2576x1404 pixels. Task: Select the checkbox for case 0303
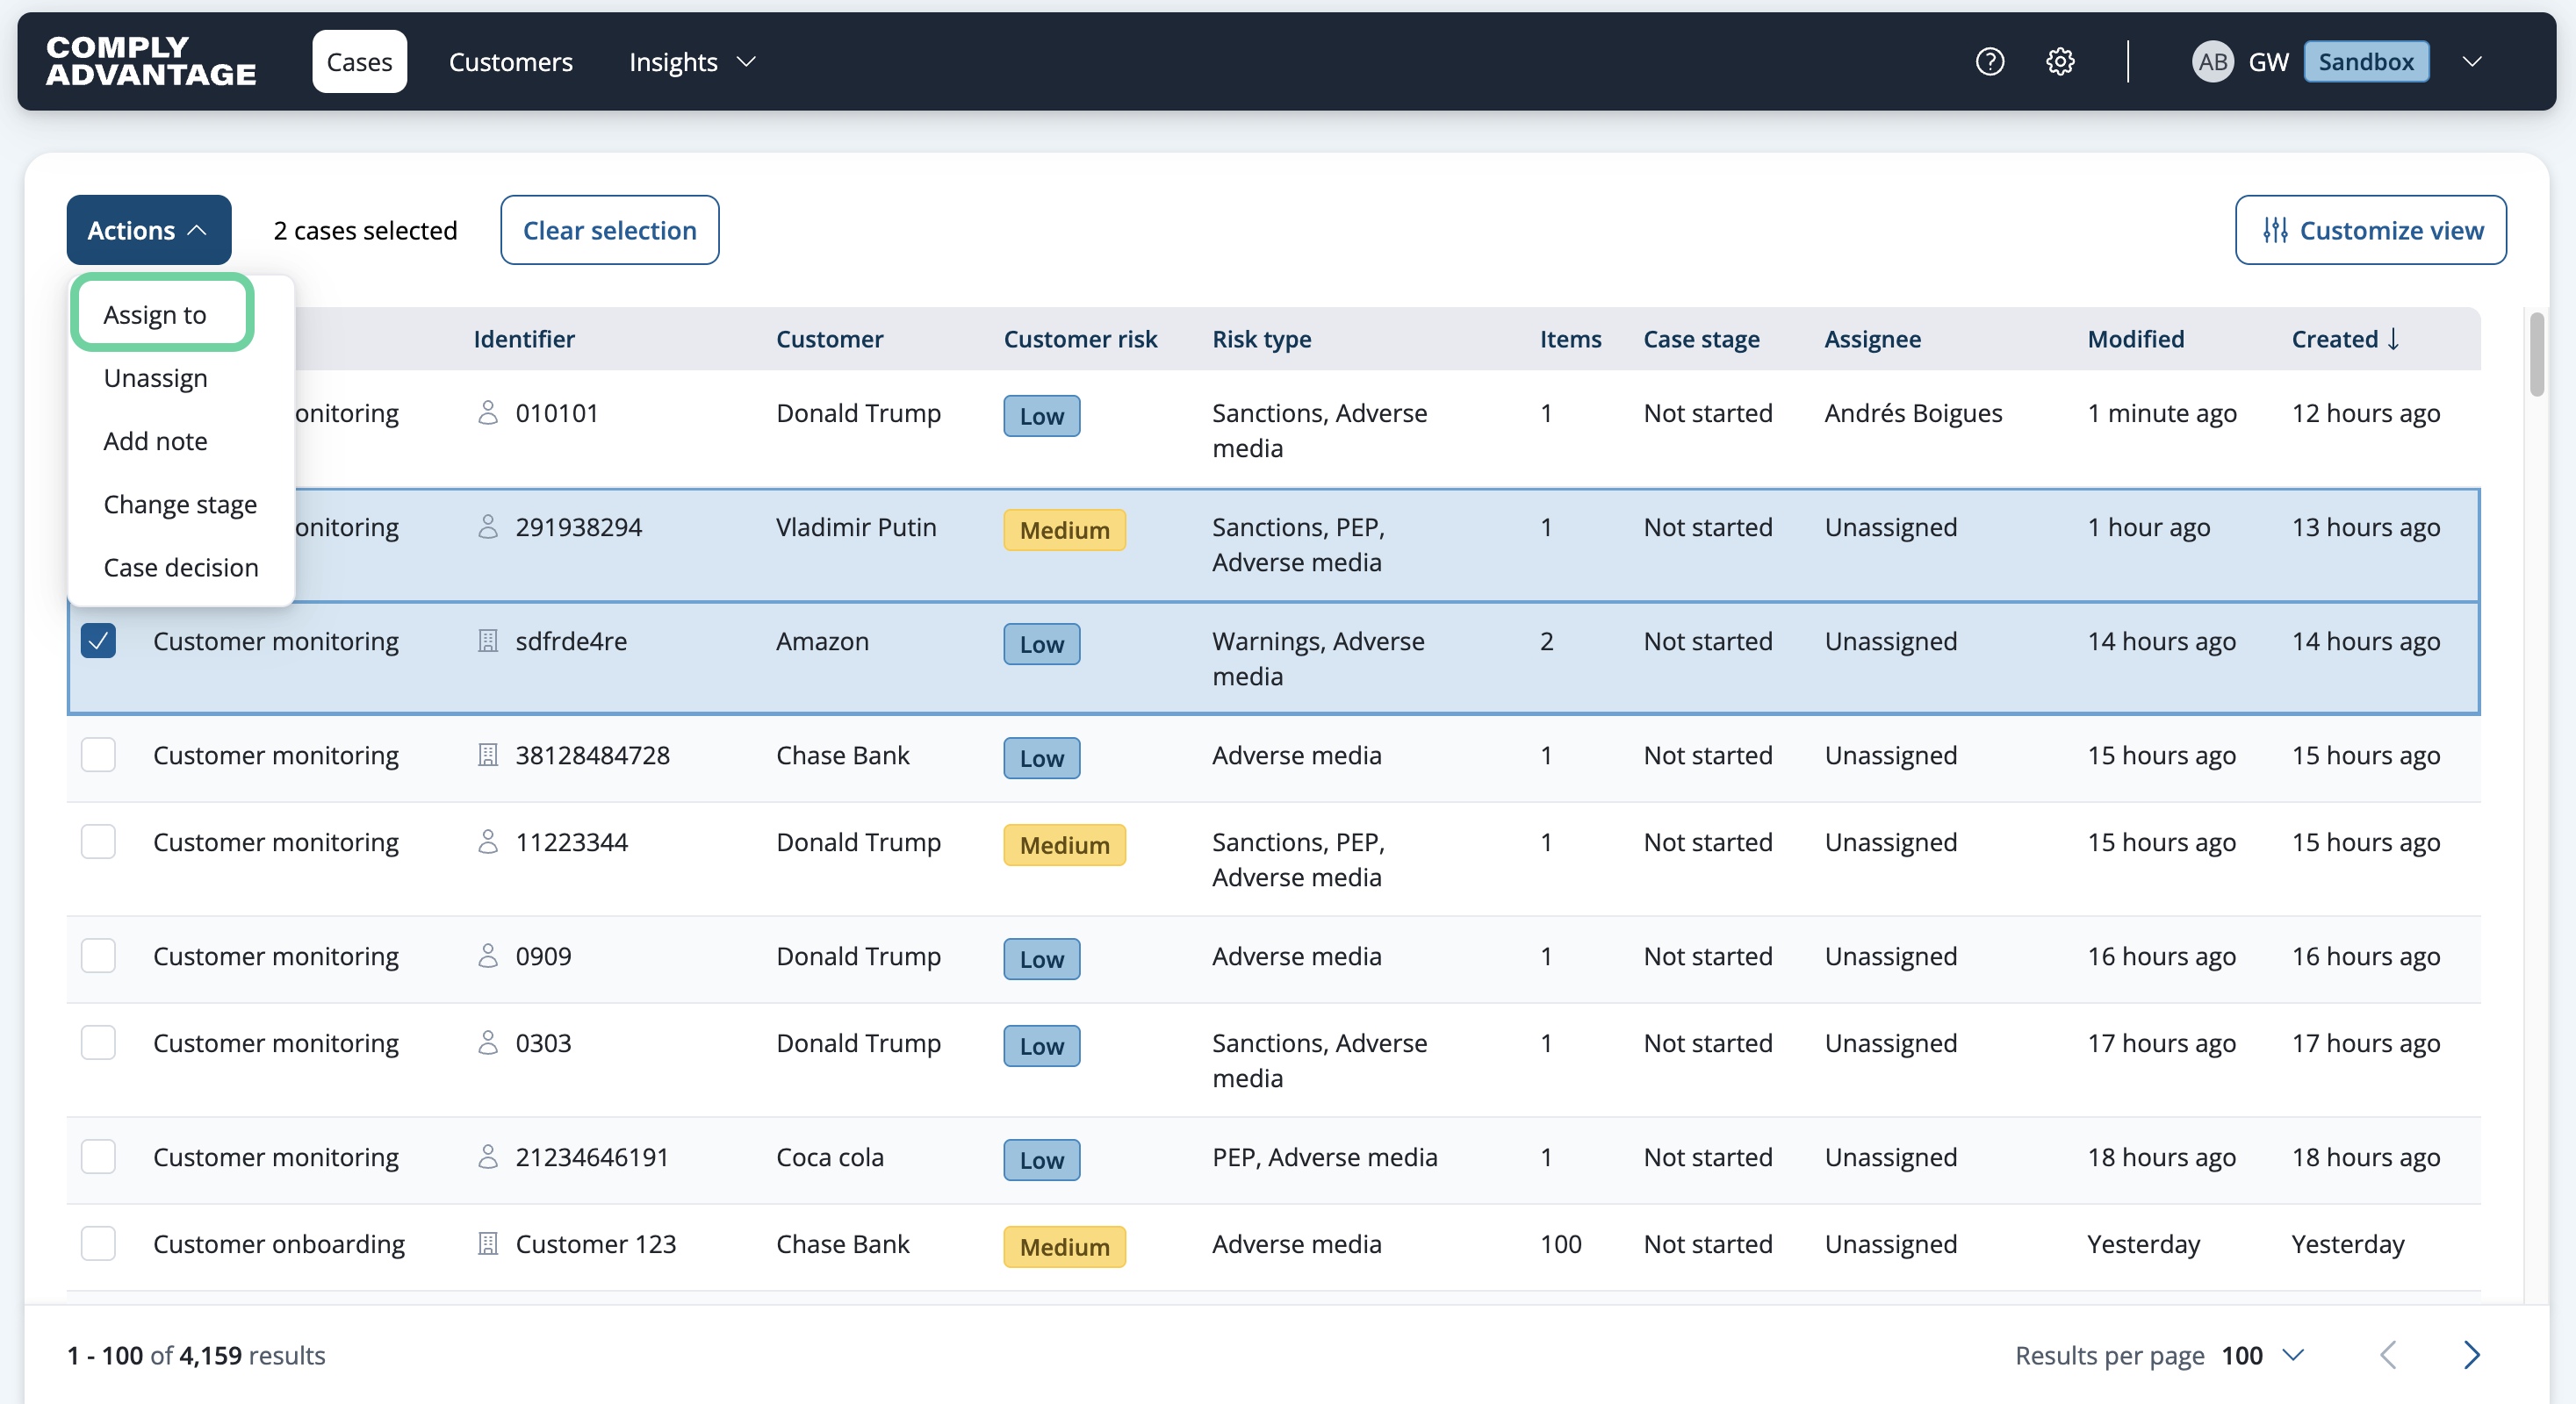pyautogui.click(x=98, y=1042)
